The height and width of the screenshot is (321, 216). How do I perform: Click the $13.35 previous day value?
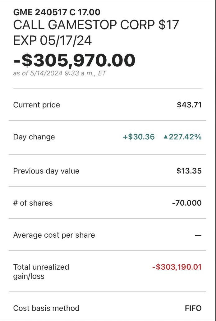[x=189, y=171]
